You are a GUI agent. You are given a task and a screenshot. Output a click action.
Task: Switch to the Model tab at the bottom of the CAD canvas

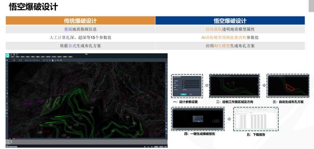click(x=10, y=139)
